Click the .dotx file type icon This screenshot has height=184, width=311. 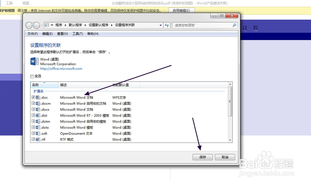pos(38,127)
